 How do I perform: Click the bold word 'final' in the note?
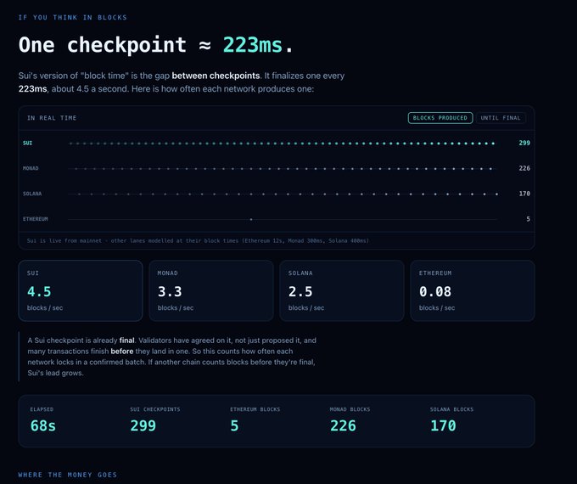tap(126, 340)
